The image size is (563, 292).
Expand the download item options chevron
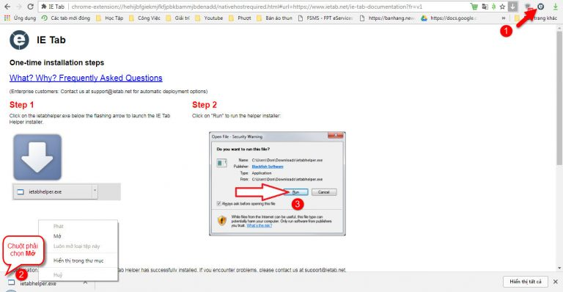click(85, 282)
